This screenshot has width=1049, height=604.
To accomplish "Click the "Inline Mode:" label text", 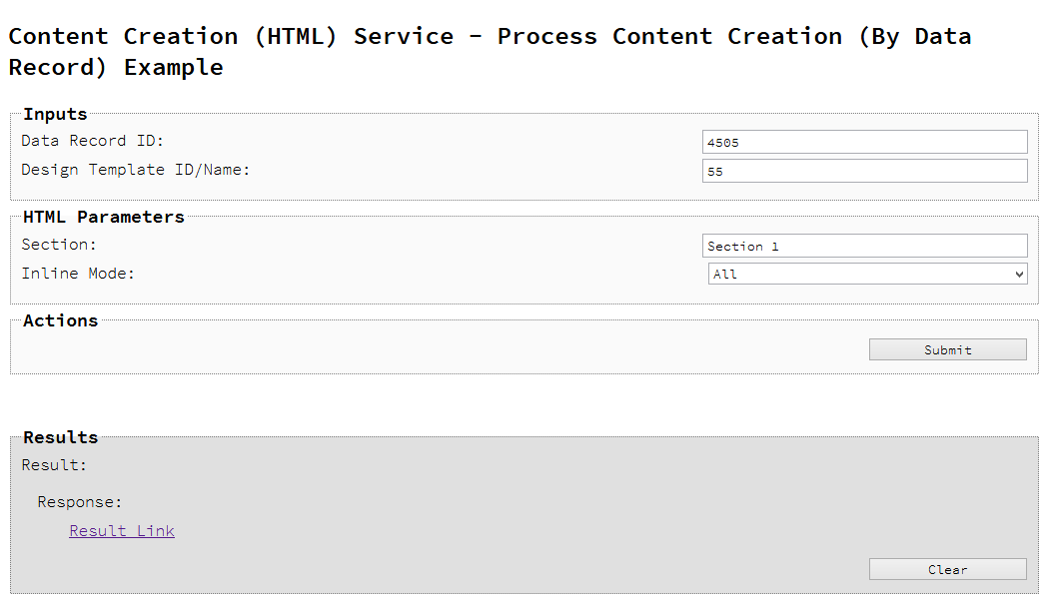I will [78, 274].
